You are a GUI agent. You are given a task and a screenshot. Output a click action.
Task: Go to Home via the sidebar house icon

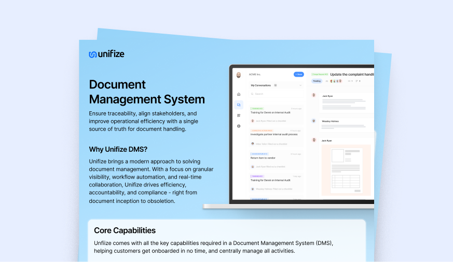[239, 94]
